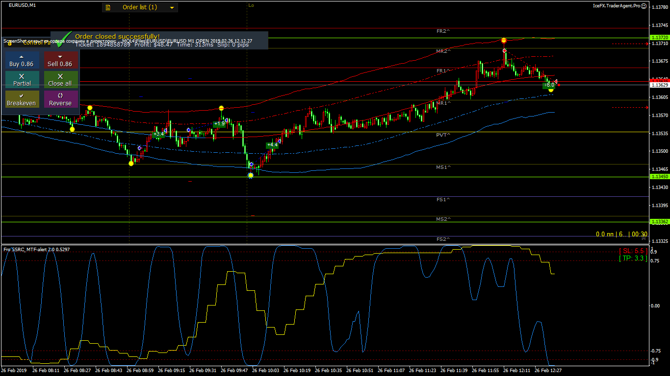Click the red SL: 5.5 label

point(633,251)
